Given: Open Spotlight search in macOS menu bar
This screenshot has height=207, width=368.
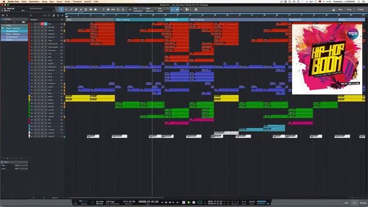Looking at the screenshot, I should (x=359, y=1).
